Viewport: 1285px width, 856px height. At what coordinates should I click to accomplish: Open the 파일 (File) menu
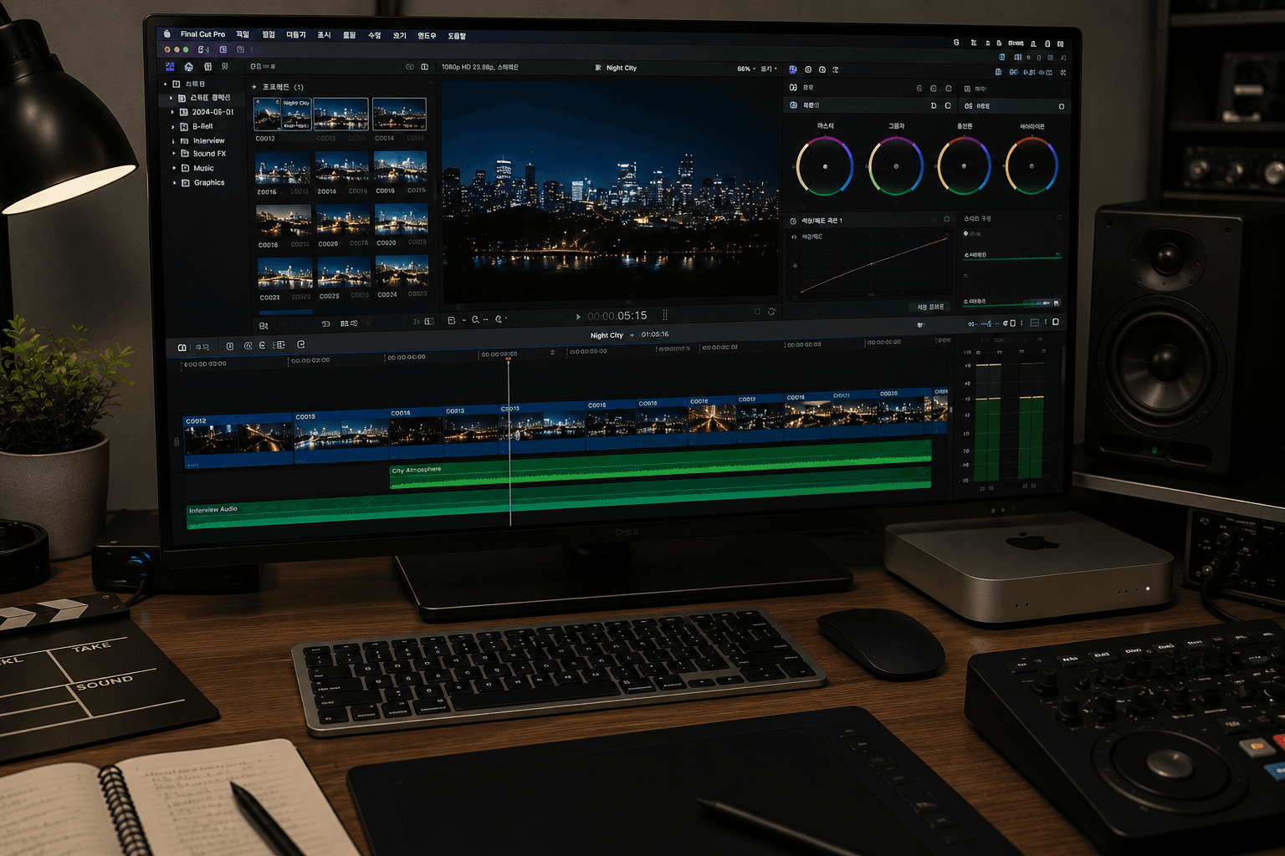click(x=243, y=34)
